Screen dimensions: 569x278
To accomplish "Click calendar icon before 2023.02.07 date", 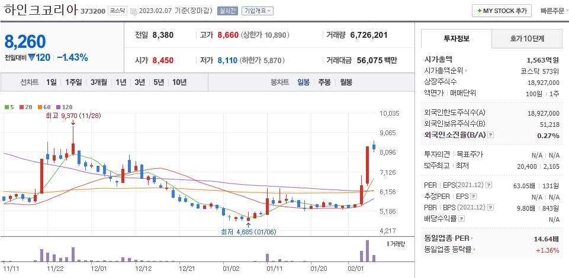I will 133,11.
